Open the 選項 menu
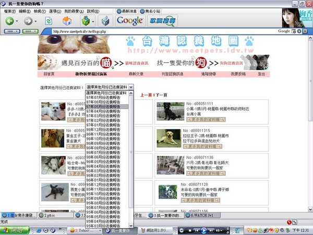Screen dimensions: 313x235 [x=55, y=11]
